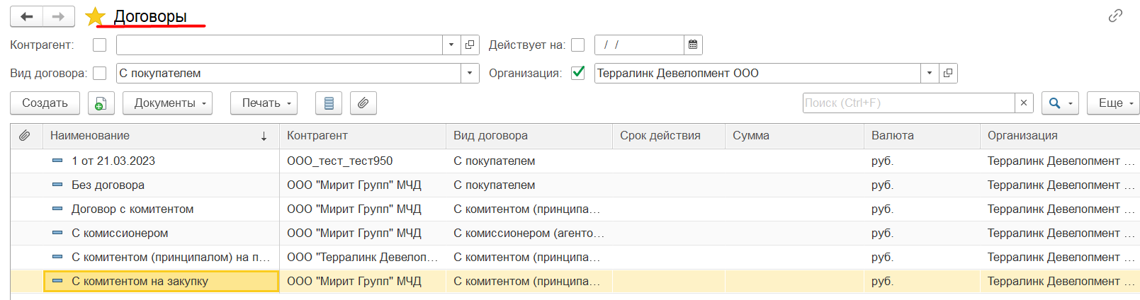
Task: Click into the Контрагент input field
Action: pos(280,45)
